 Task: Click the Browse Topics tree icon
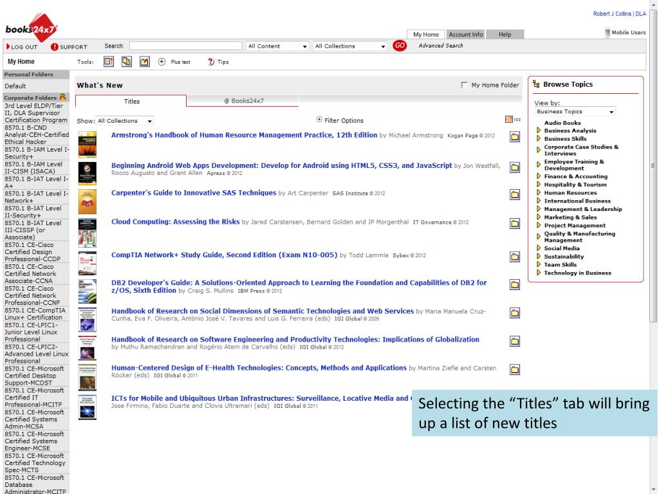point(536,84)
